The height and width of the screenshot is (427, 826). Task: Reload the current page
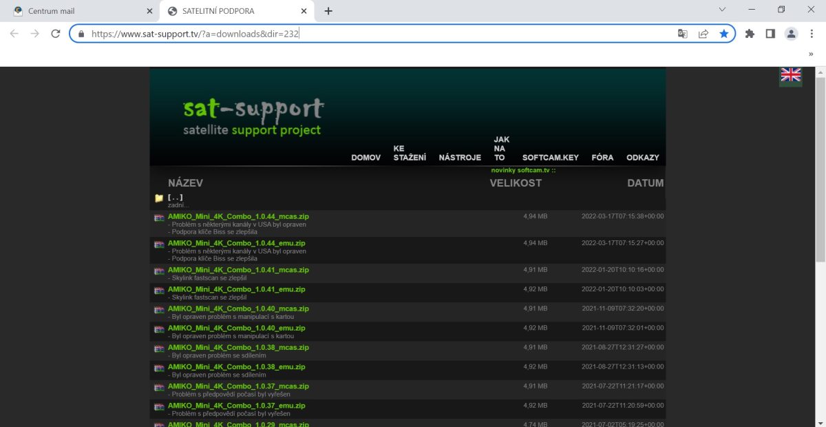(56, 33)
